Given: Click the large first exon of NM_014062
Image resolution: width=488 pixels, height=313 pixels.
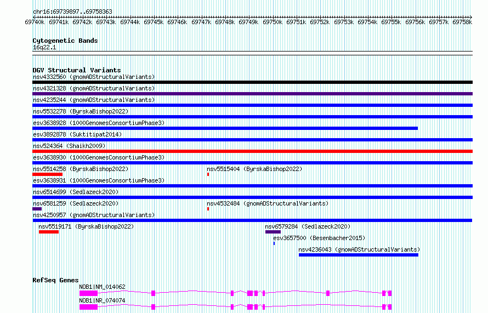Looking at the screenshot, I should pos(88,293).
